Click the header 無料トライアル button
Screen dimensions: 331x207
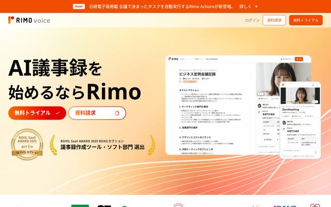point(306,20)
